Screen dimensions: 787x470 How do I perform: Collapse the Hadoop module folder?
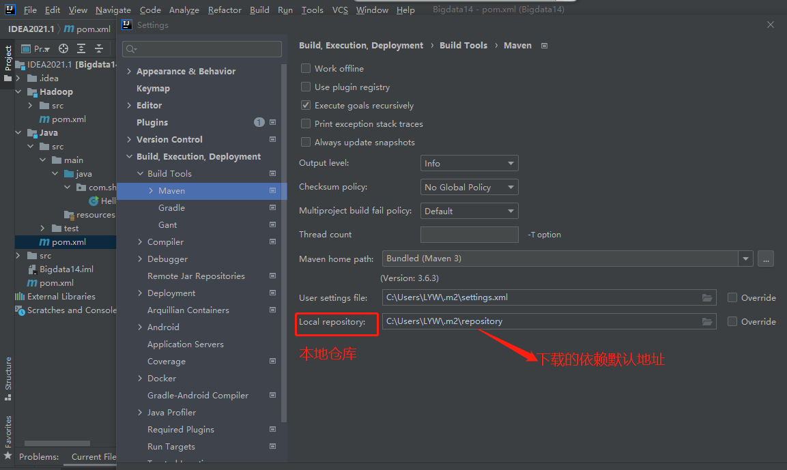[x=18, y=92]
